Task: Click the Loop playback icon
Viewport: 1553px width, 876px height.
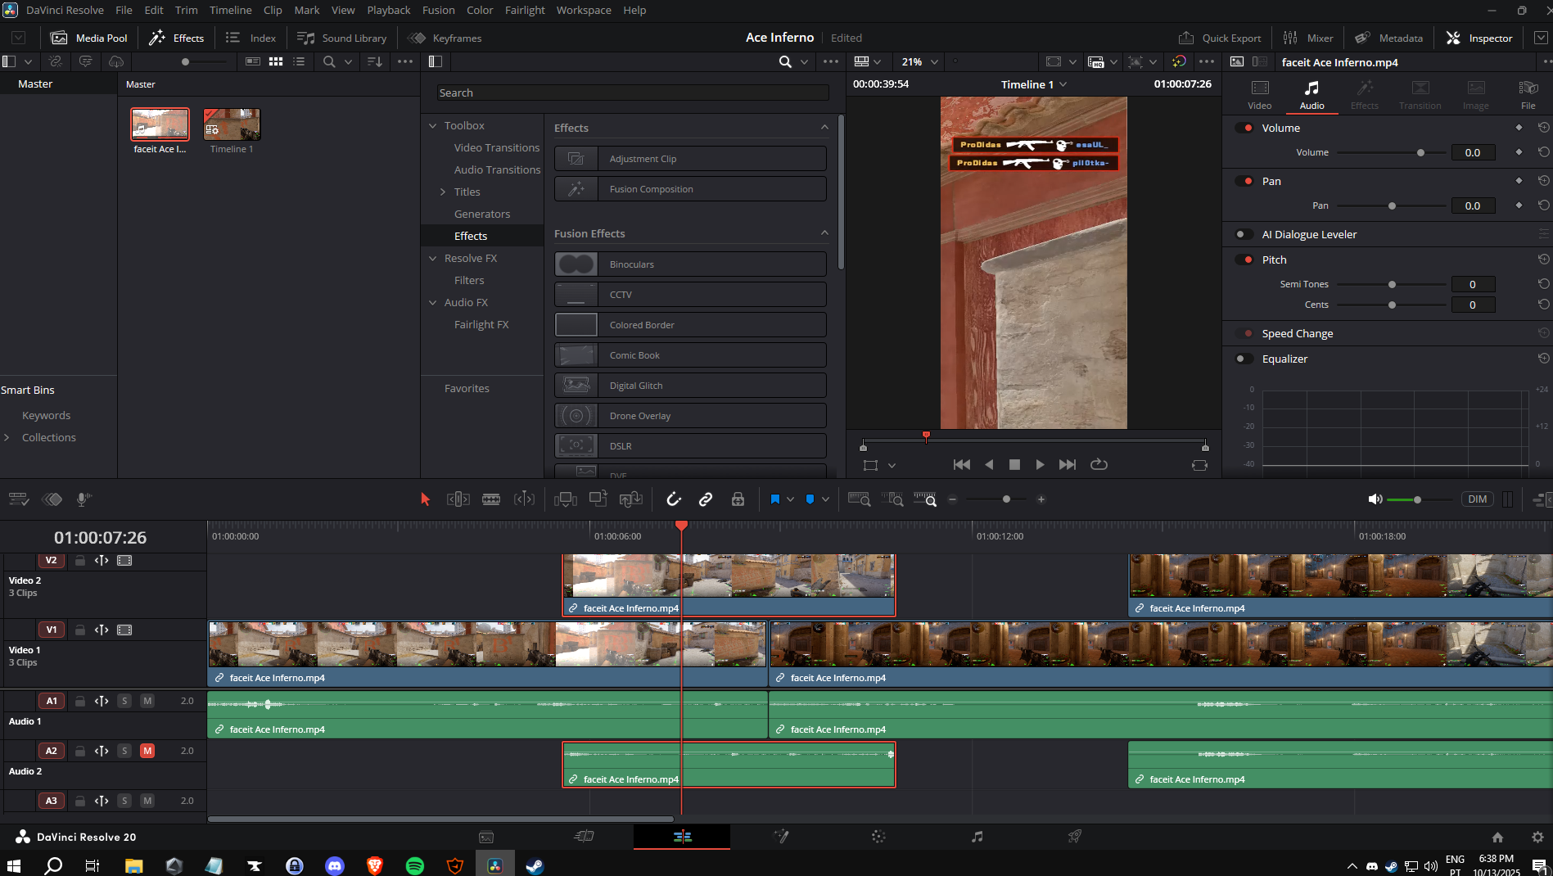Action: point(1099,464)
